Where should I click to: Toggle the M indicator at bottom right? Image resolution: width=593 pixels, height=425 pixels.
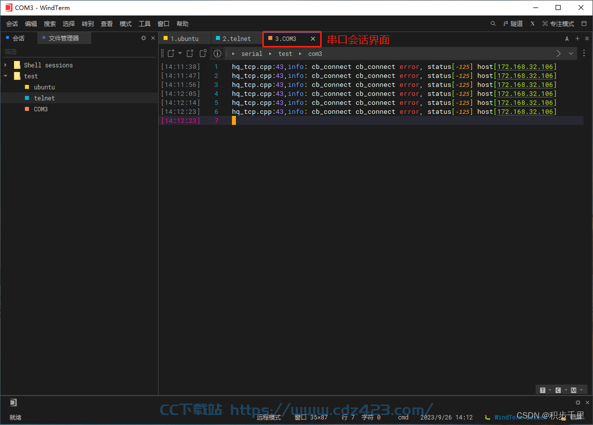click(x=574, y=390)
